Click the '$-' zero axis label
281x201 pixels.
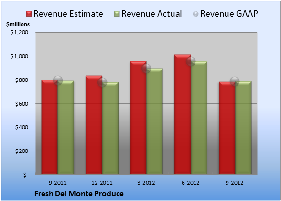(x=26, y=175)
